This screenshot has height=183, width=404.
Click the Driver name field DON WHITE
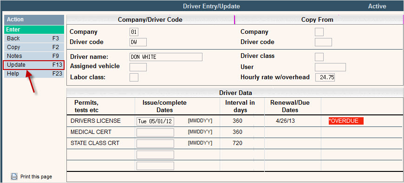pos(166,57)
